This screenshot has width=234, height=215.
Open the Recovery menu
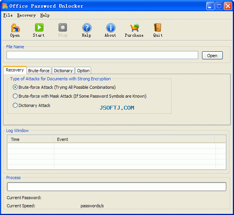tap(27, 15)
